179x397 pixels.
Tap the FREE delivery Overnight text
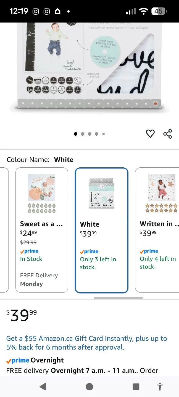82,370
